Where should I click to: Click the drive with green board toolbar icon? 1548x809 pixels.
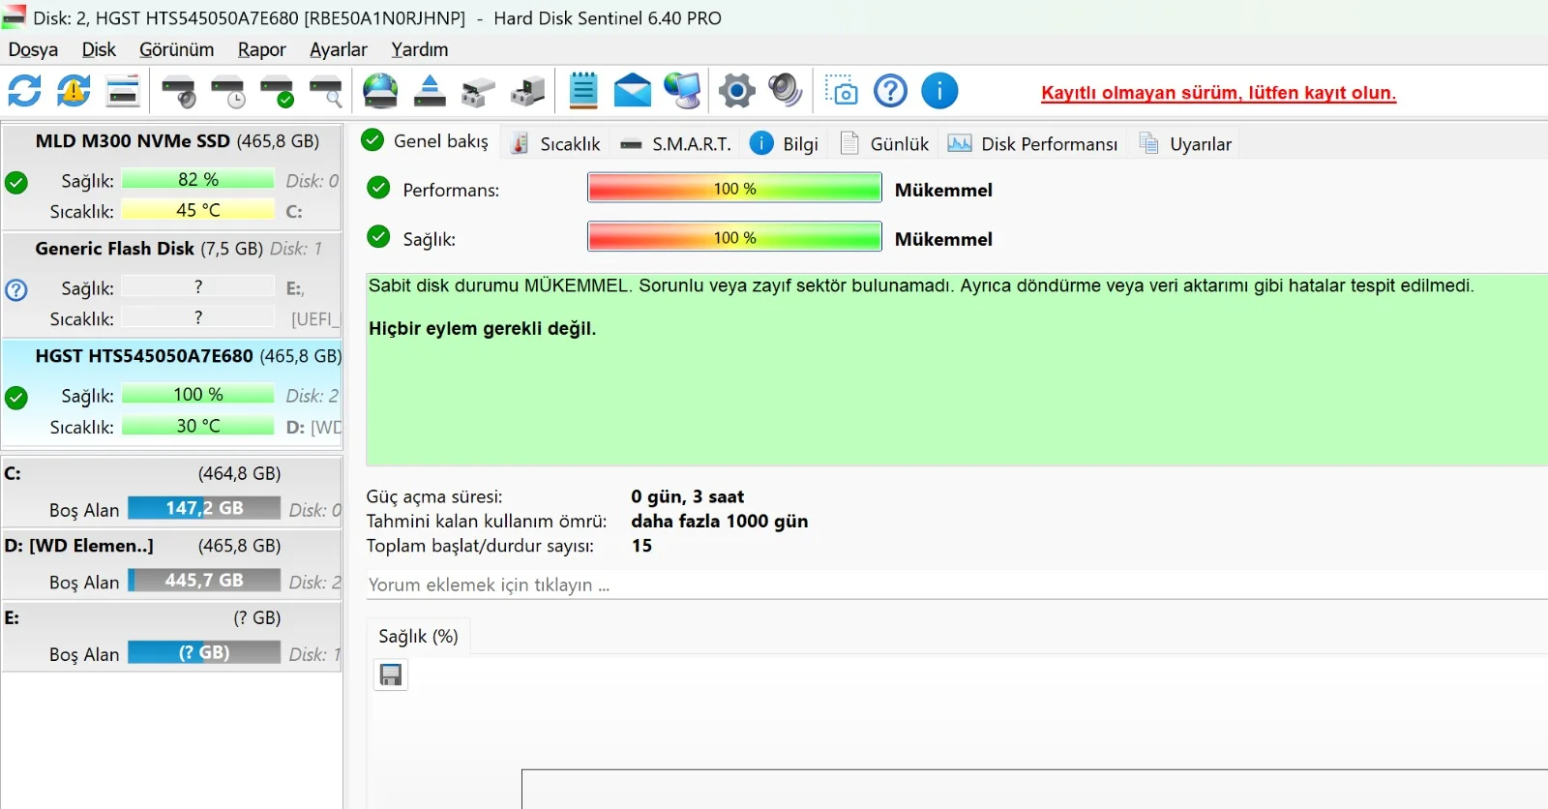coord(527,91)
